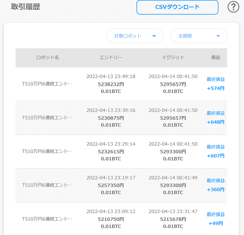
Task: Open 最終損益 link for +49円 trade
Action: pyautogui.click(x=216, y=215)
